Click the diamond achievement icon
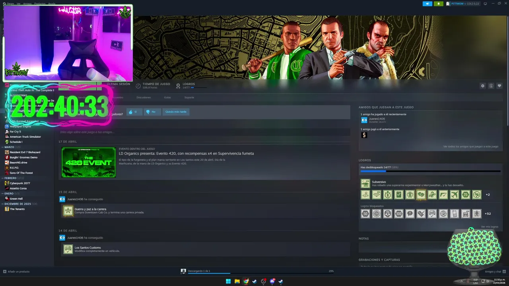This screenshot has width=509, height=286. [x=376, y=195]
